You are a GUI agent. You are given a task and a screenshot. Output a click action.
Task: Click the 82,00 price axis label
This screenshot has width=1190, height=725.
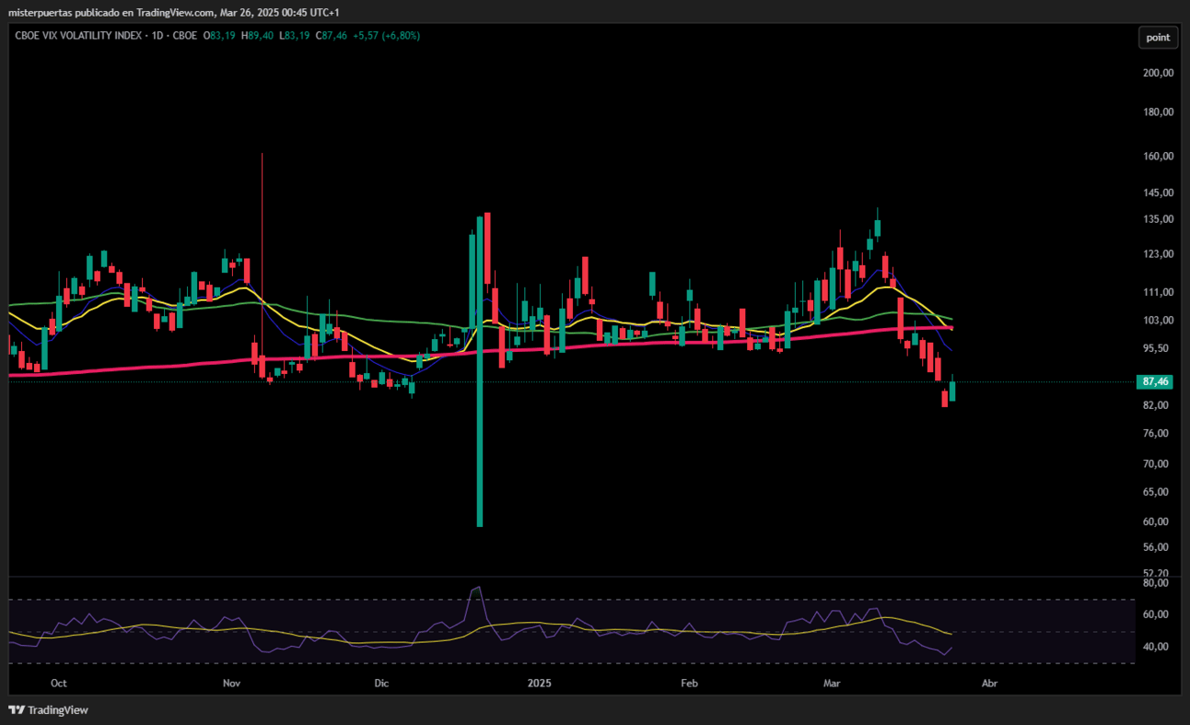point(1158,405)
